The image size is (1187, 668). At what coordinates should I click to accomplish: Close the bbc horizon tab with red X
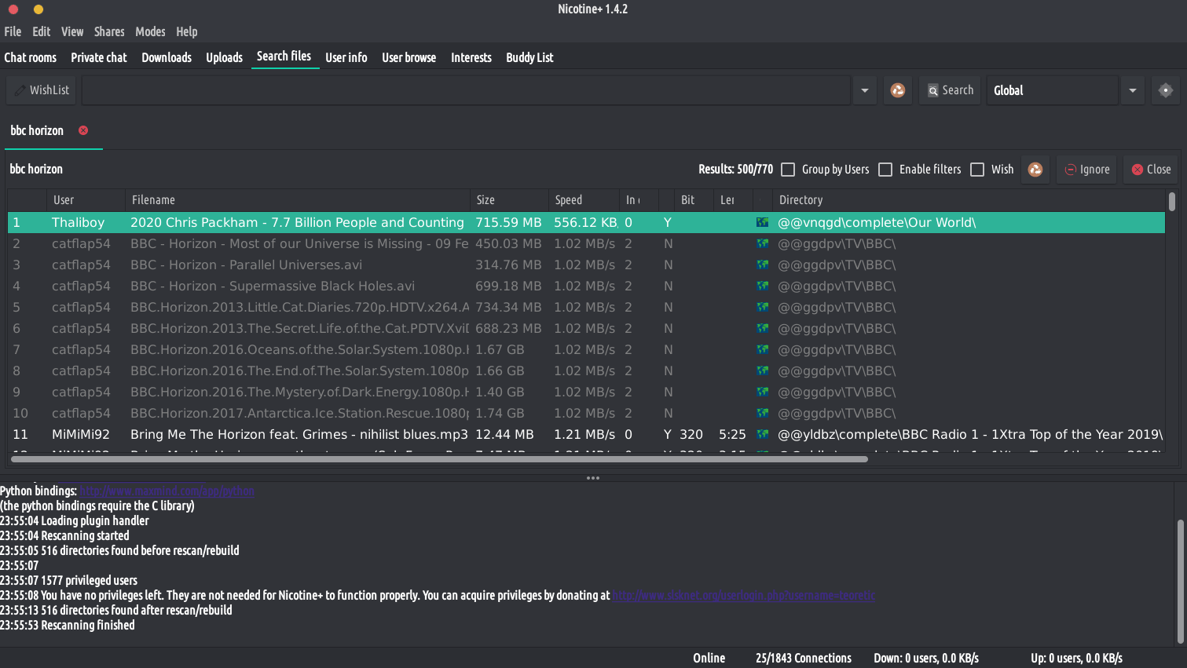(x=83, y=130)
